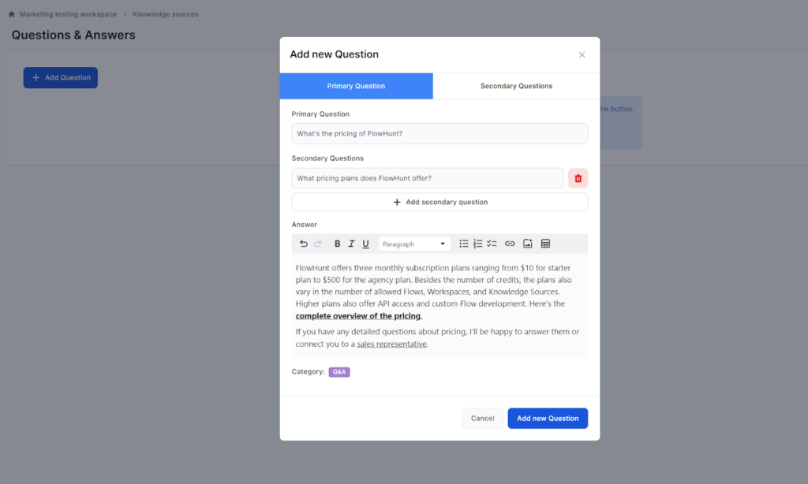The image size is (808, 484).
Task: Expand the Knowledge sources breadcrumb
Action: coord(166,13)
